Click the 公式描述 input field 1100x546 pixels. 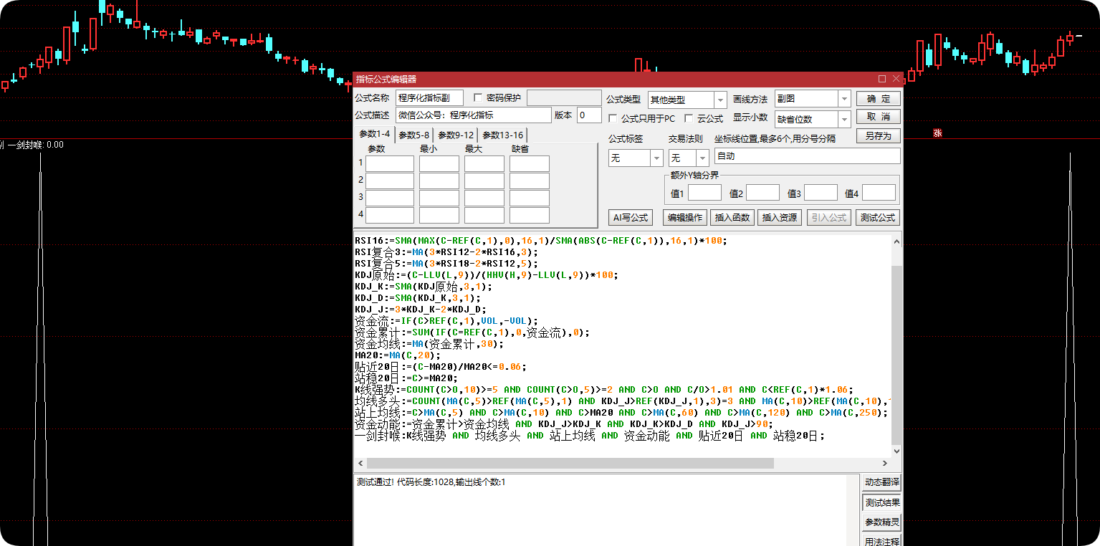tap(473, 115)
